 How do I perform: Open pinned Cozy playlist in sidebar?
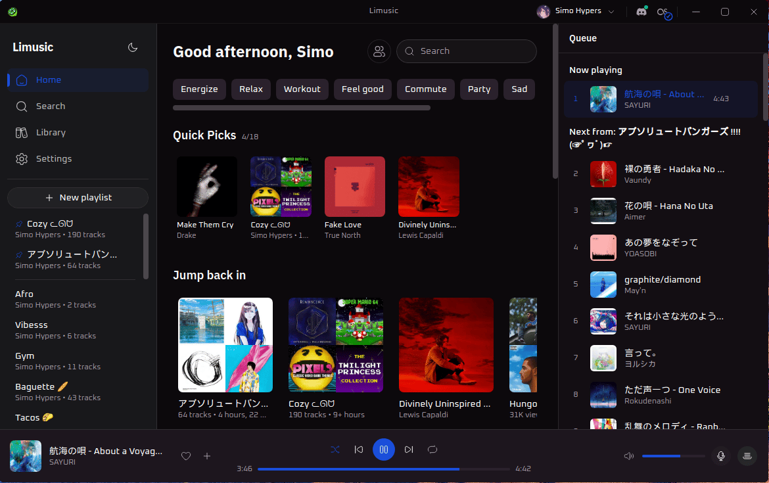[74, 229]
